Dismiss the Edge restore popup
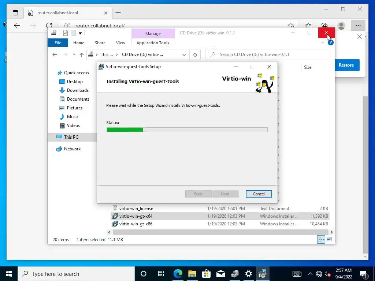 [x=360, y=37]
